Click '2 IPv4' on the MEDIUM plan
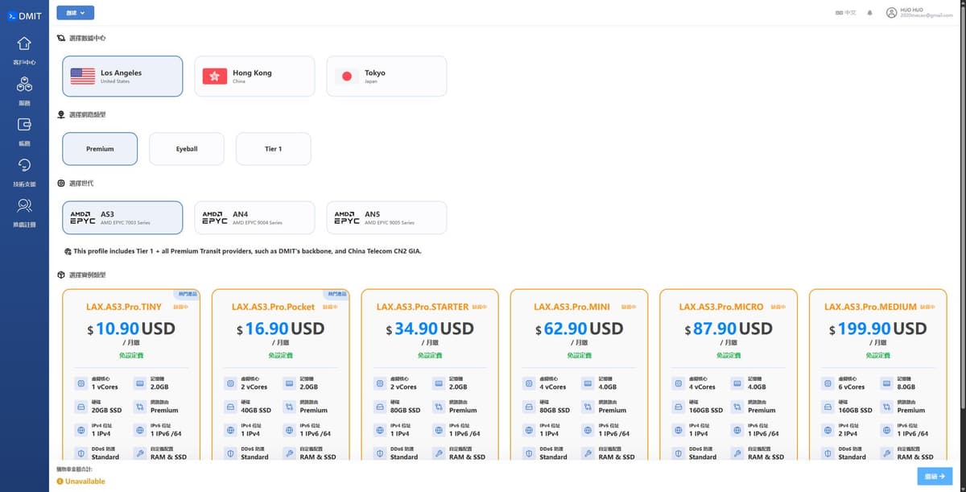Screen dimensions: 966x492 coord(848,433)
